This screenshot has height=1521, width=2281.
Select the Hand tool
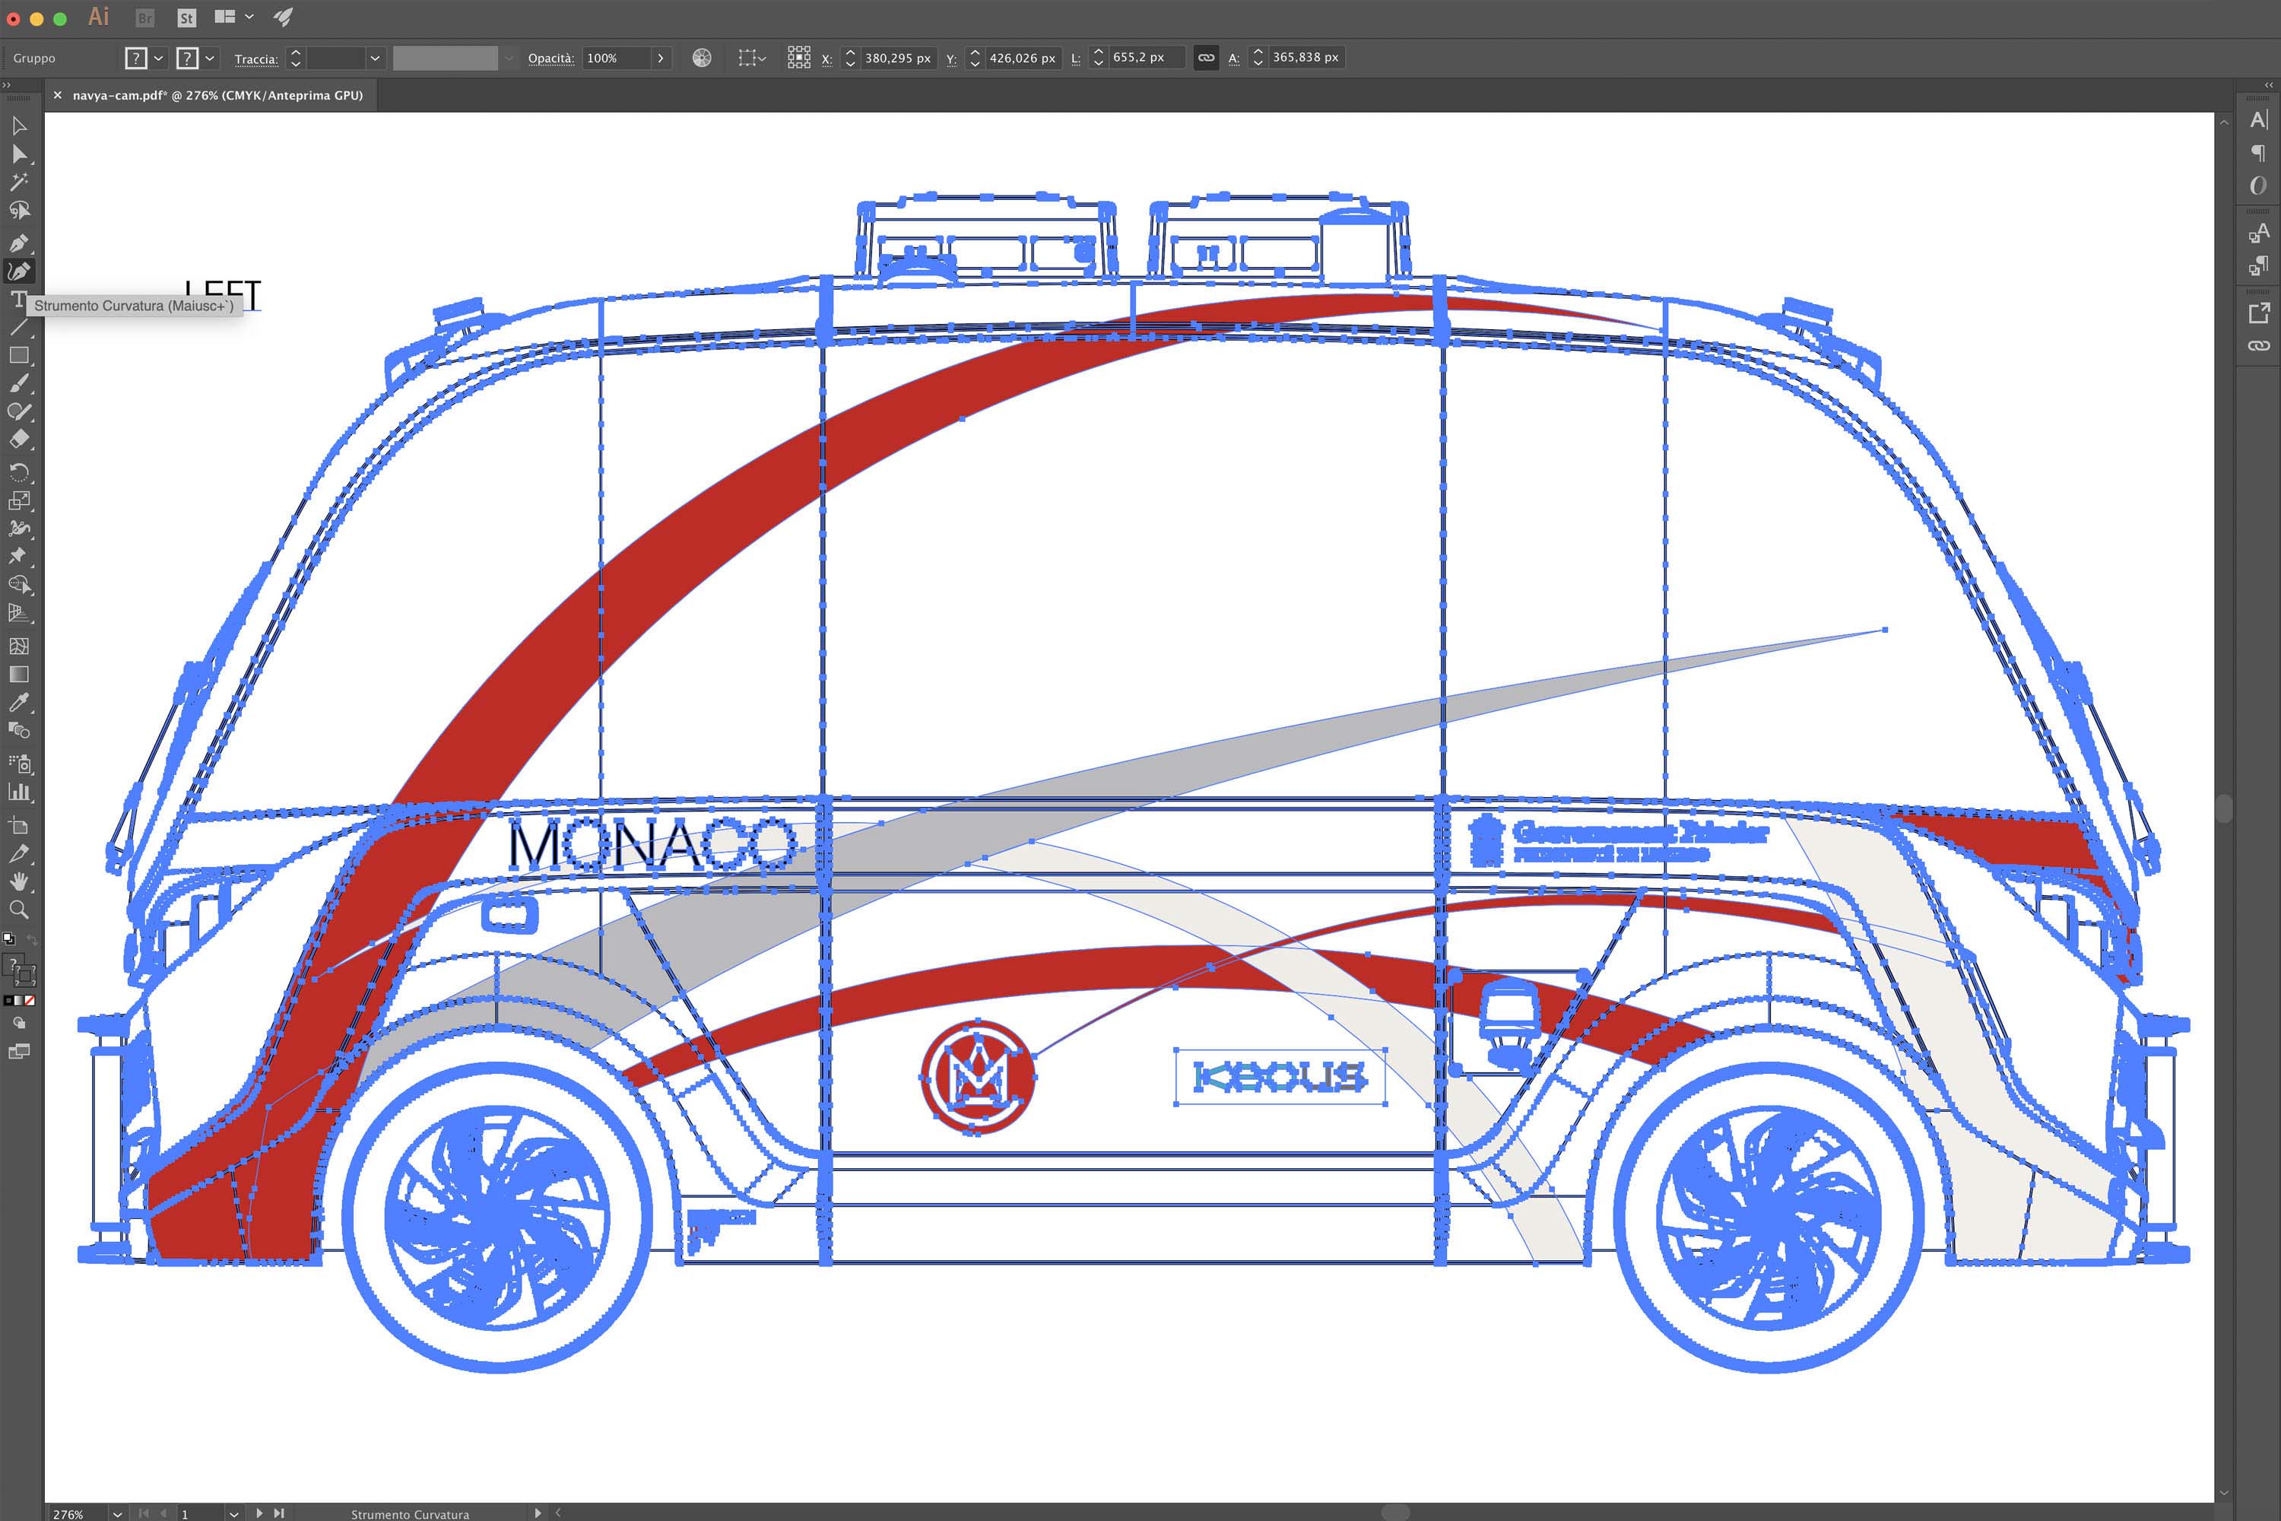18,881
